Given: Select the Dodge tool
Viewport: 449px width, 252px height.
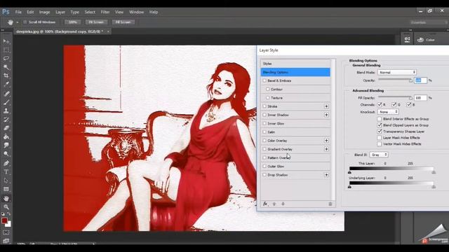Looking at the screenshot, I should coord(6,154).
